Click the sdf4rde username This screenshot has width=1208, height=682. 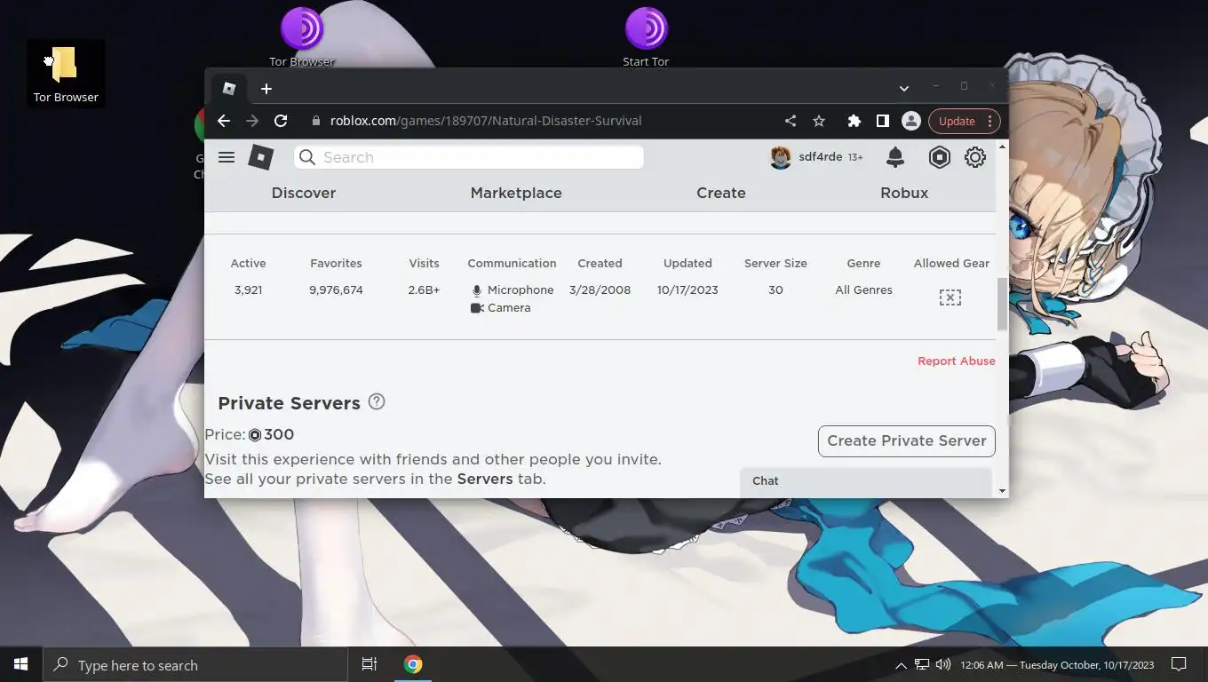tap(820, 157)
